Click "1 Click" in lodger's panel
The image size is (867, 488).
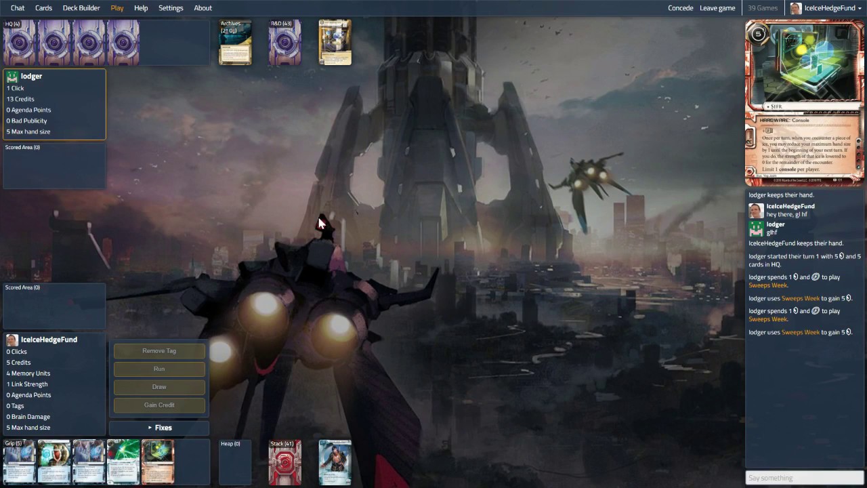pyautogui.click(x=15, y=88)
